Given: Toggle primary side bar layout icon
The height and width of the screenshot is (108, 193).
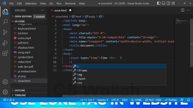Looking at the screenshot, I should pyautogui.click(x=159, y=3).
